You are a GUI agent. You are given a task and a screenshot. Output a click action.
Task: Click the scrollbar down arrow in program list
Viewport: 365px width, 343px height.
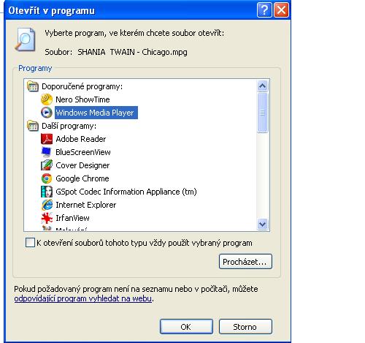click(262, 224)
